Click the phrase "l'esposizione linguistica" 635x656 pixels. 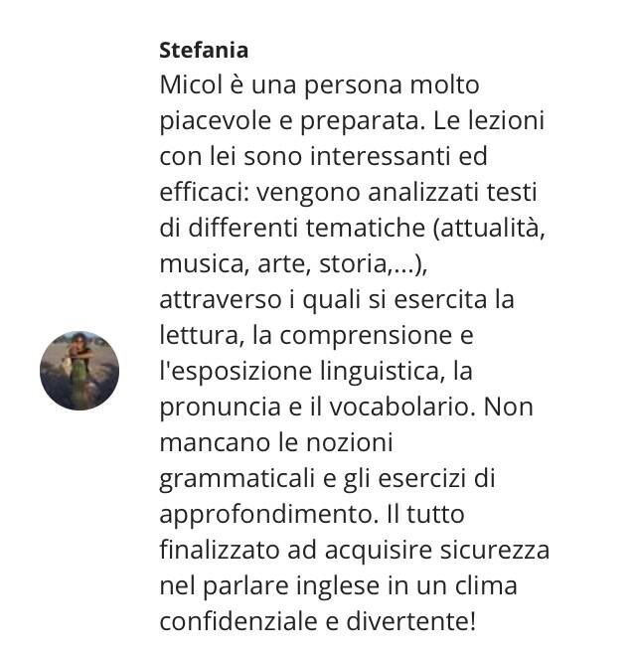click(298, 372)
